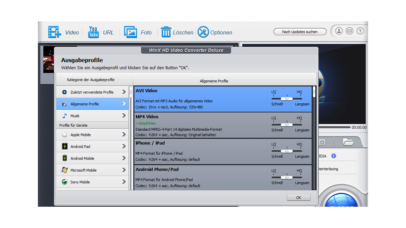Click 'MP4 Format für Android Phone/Pad' description
Viewport: 406px width, 228px height.
click(x=164, y=180)
